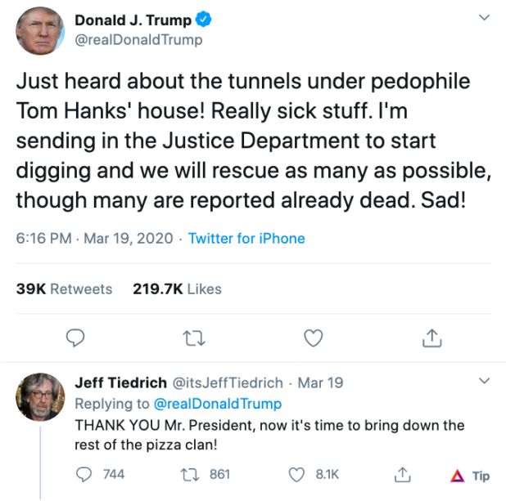Click the share icon under the main tweet

pyautogui.click(x=431, y=337)
